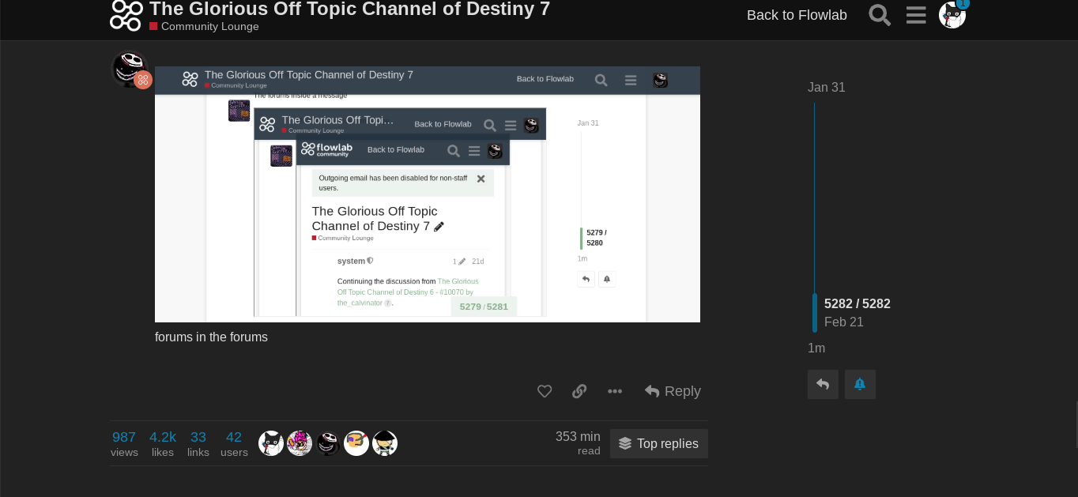Open post author's avatar
Screen dimensions: 1078x497
pyautogui.click(x=129, y=68)
